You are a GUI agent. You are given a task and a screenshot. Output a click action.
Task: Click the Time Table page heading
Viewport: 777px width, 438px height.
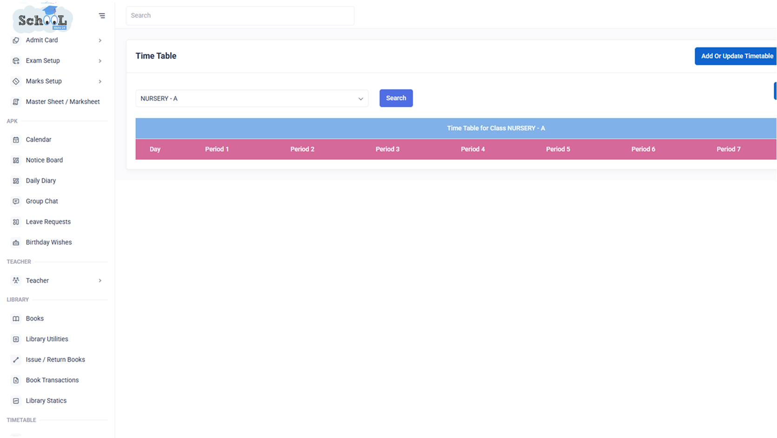coord(156,56)
